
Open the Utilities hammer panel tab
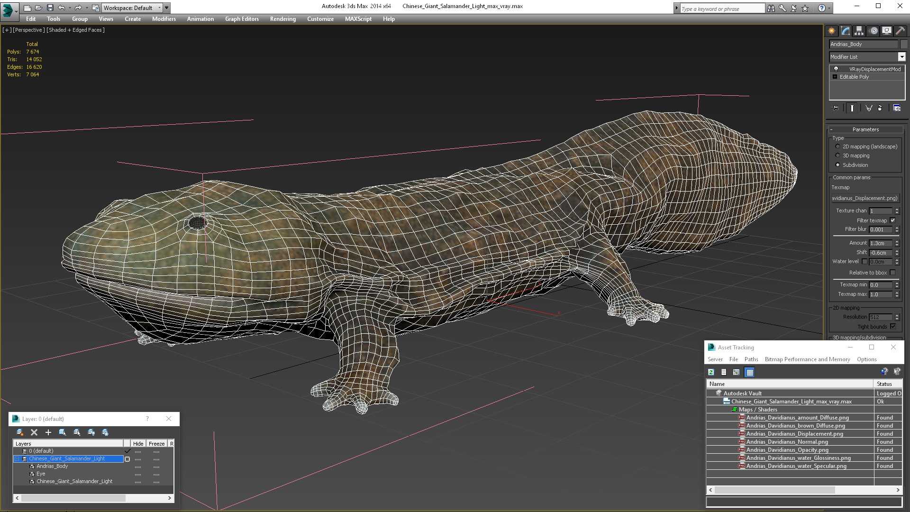coord(900,31)
